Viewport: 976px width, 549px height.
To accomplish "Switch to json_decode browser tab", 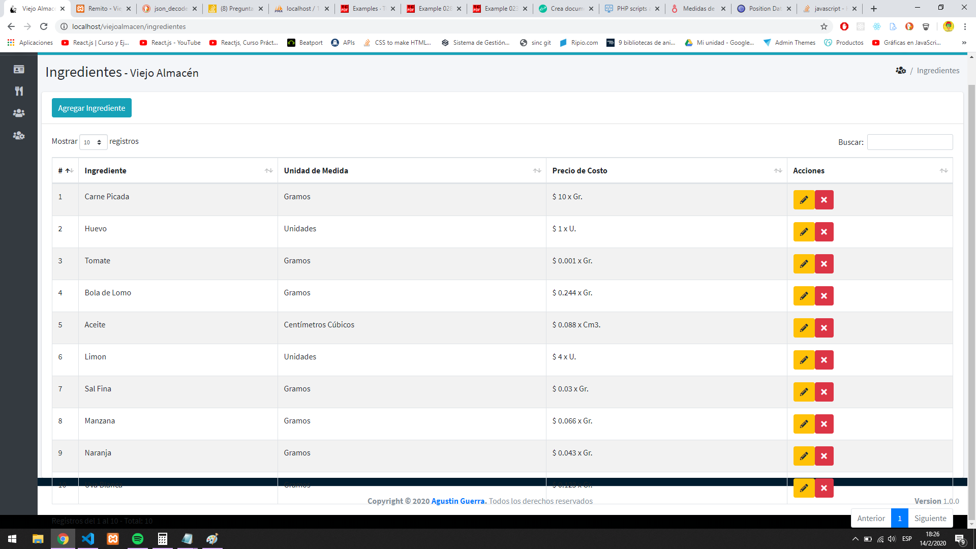I will coord(170,9).
